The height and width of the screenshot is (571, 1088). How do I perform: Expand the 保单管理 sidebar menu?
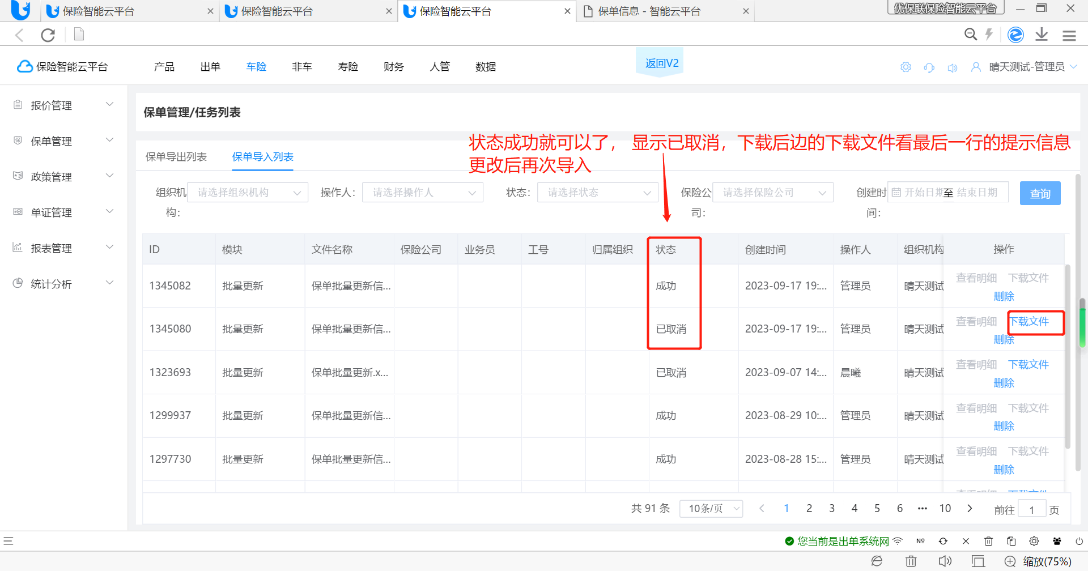[63, 141]
